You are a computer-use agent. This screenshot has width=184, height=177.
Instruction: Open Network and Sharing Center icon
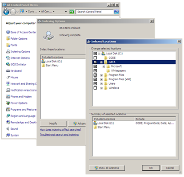pyautogui.click(x=8, y=83)
